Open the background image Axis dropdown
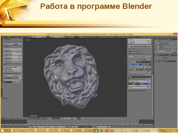Screen dimensions: 178x133 tap(144, 62)
